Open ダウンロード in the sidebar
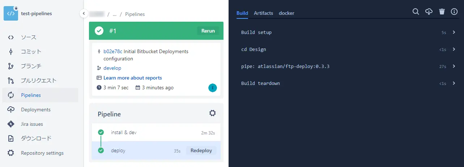The height and width of the screenshot is (167, 464). (40, 138)
